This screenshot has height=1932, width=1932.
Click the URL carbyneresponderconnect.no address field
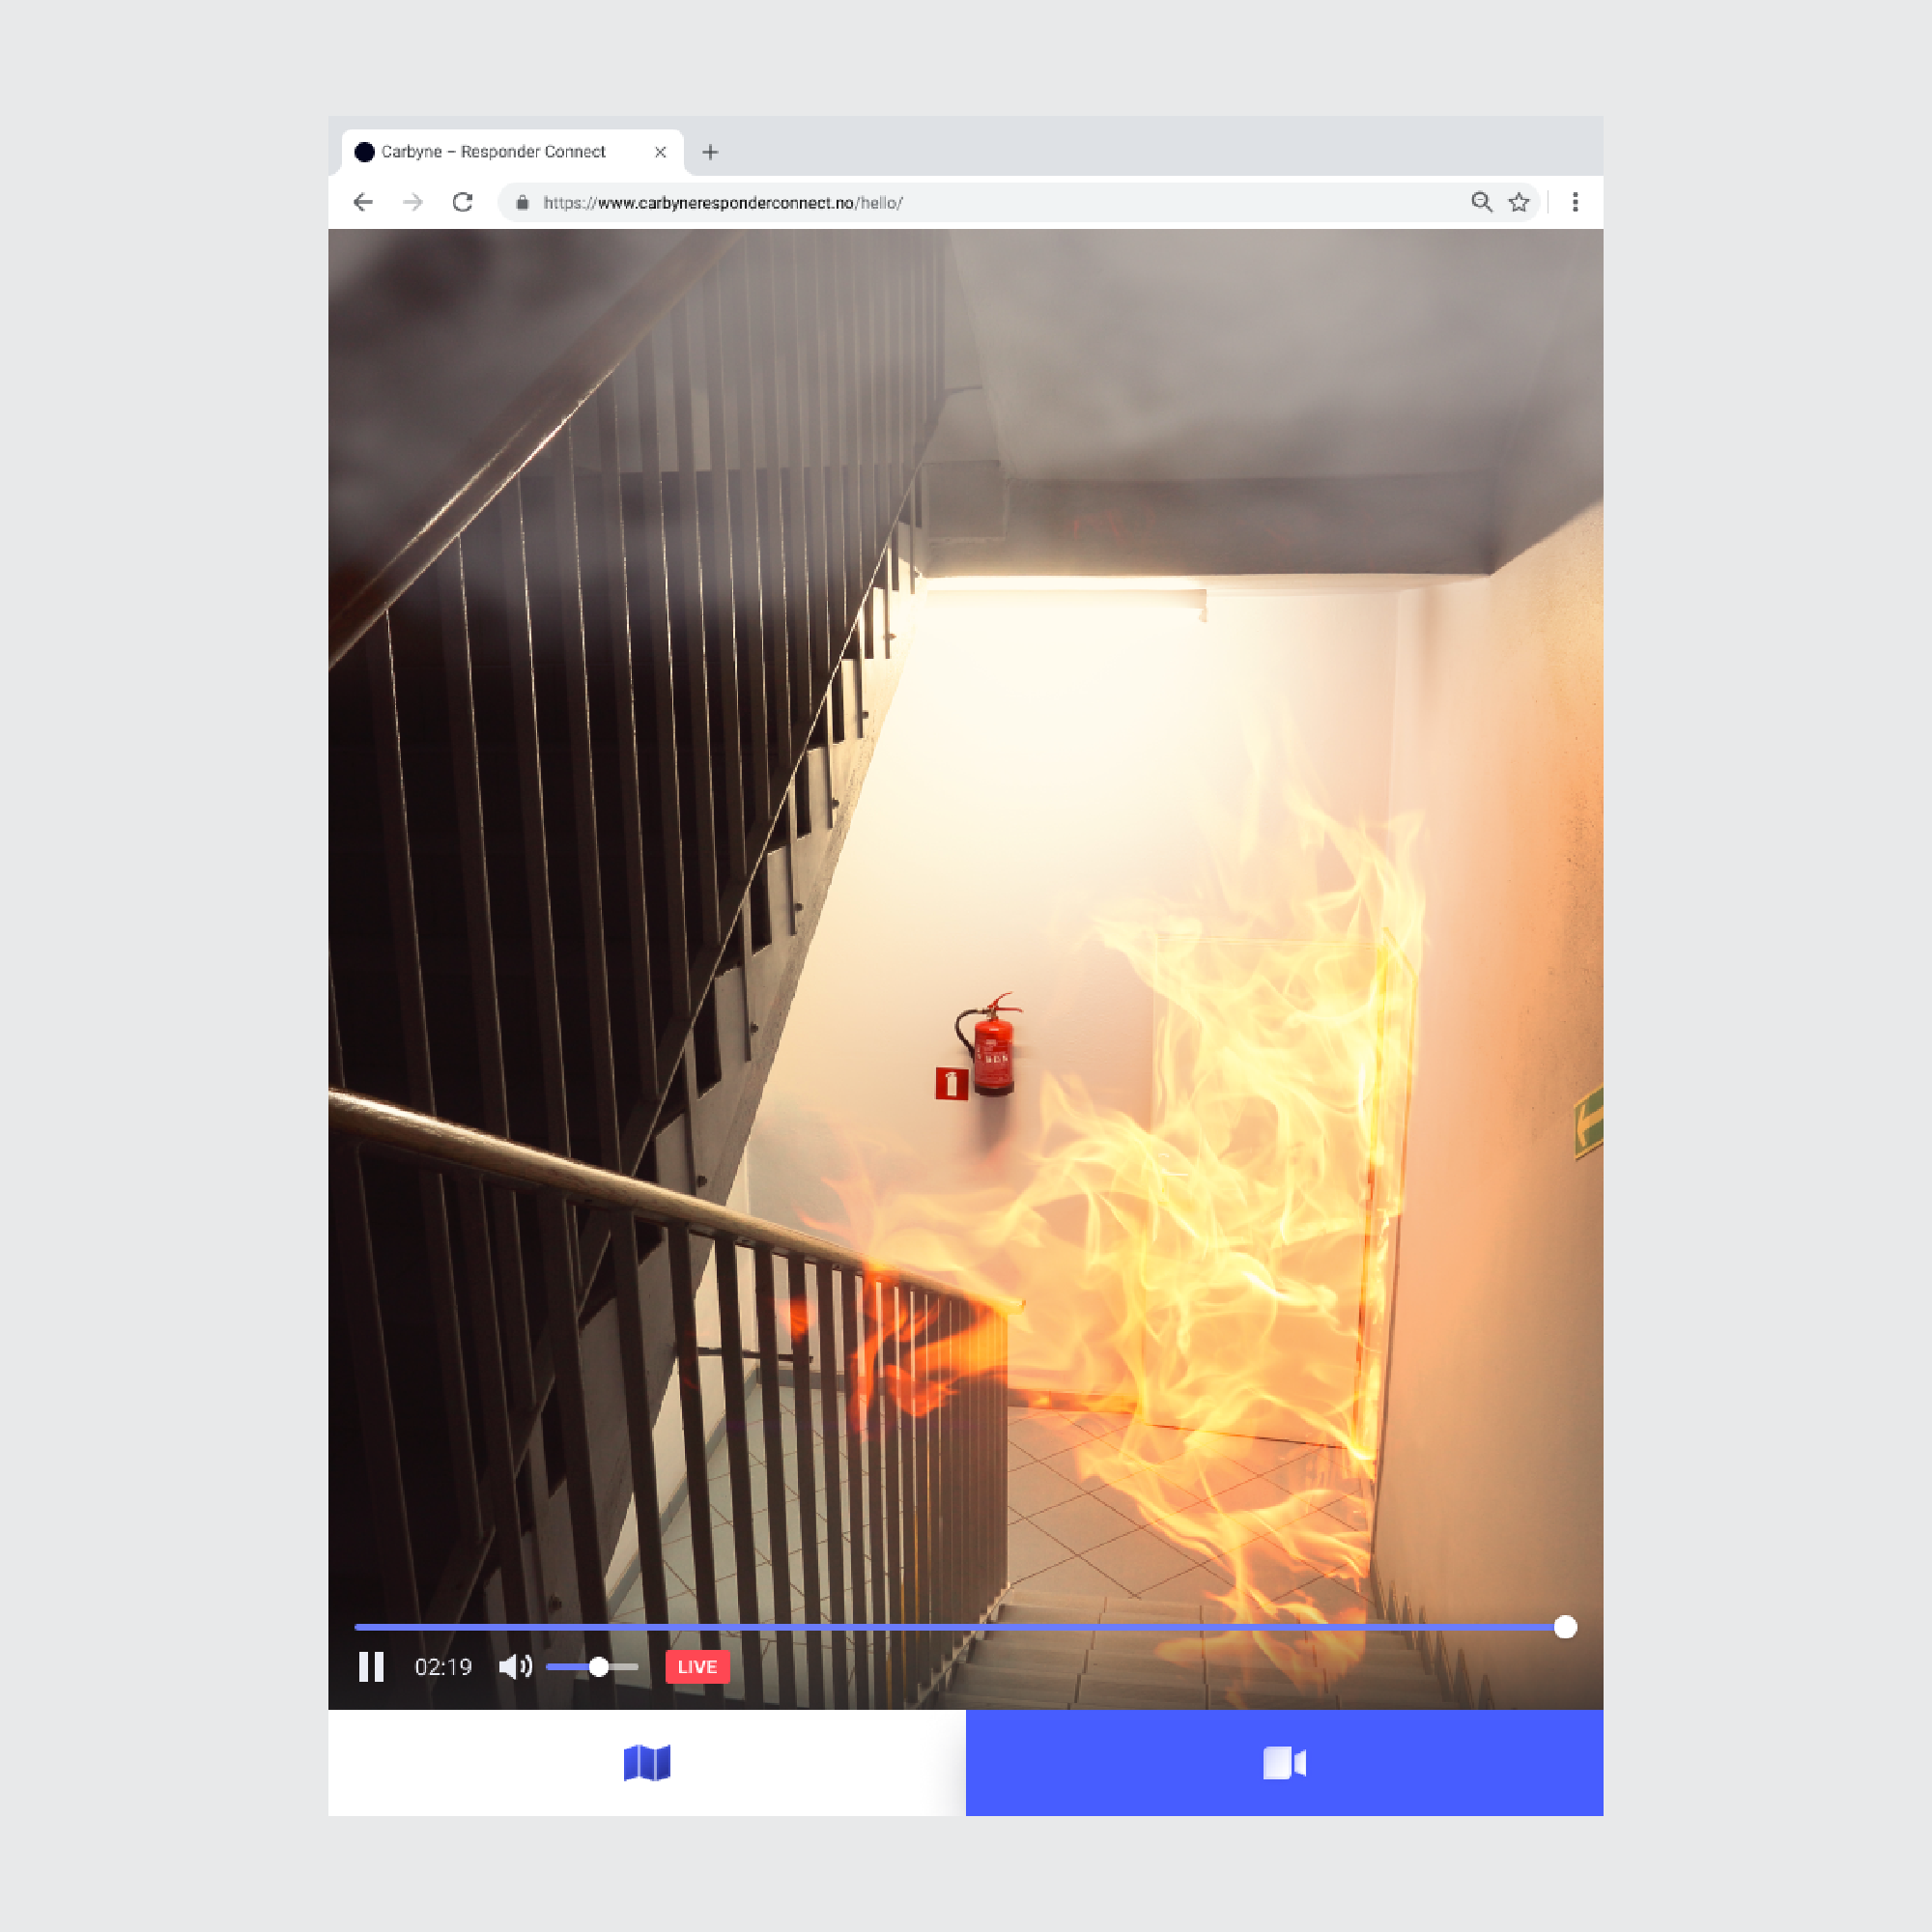[x=1018, y=203]
